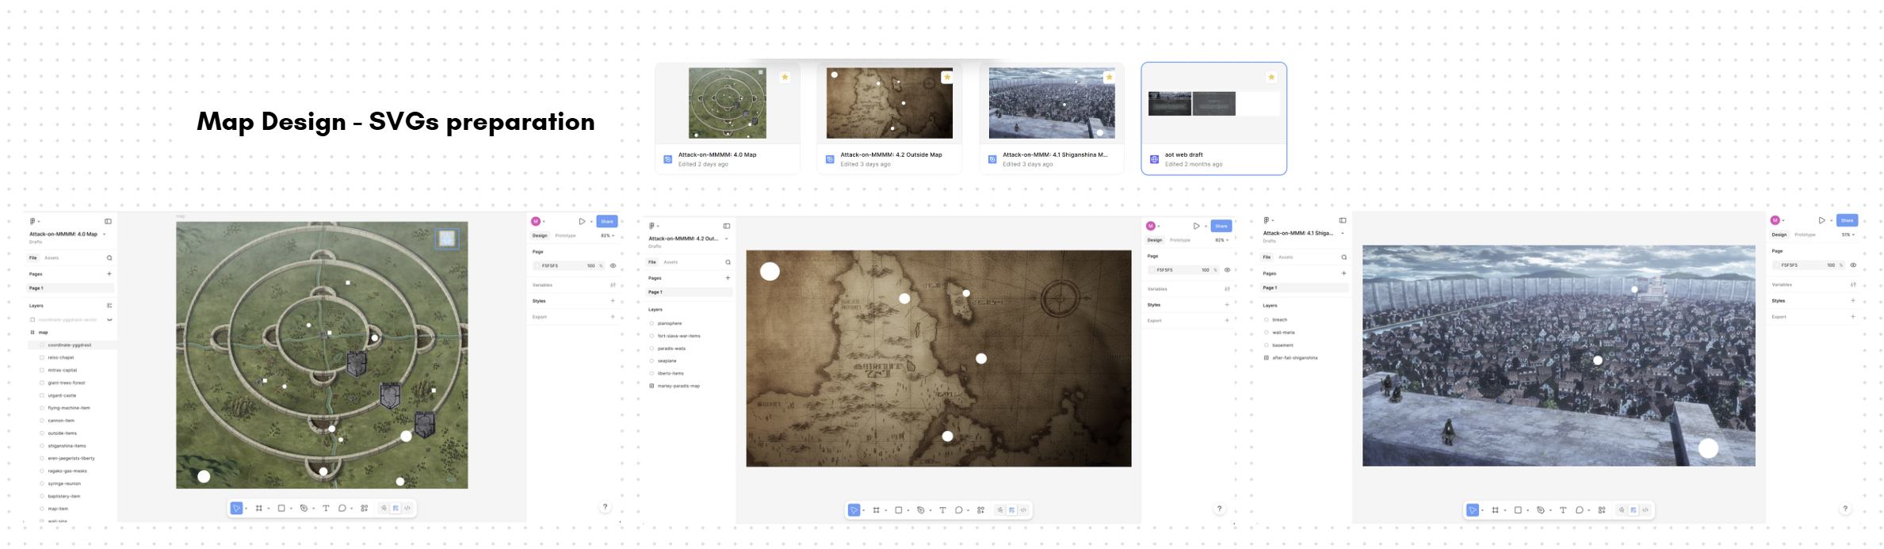Open the Assets tab in the 4.0 Map window
Screen dimensions: 1884x549
[x=52, y=258]
